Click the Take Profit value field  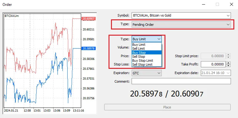point(213,64)
